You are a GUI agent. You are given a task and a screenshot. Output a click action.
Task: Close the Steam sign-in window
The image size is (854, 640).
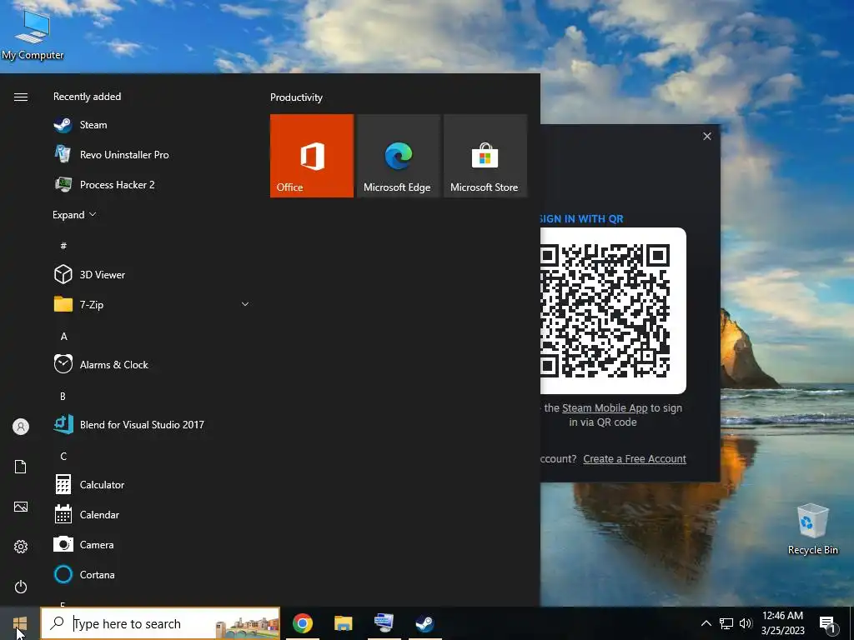click(x=707, y=136)
